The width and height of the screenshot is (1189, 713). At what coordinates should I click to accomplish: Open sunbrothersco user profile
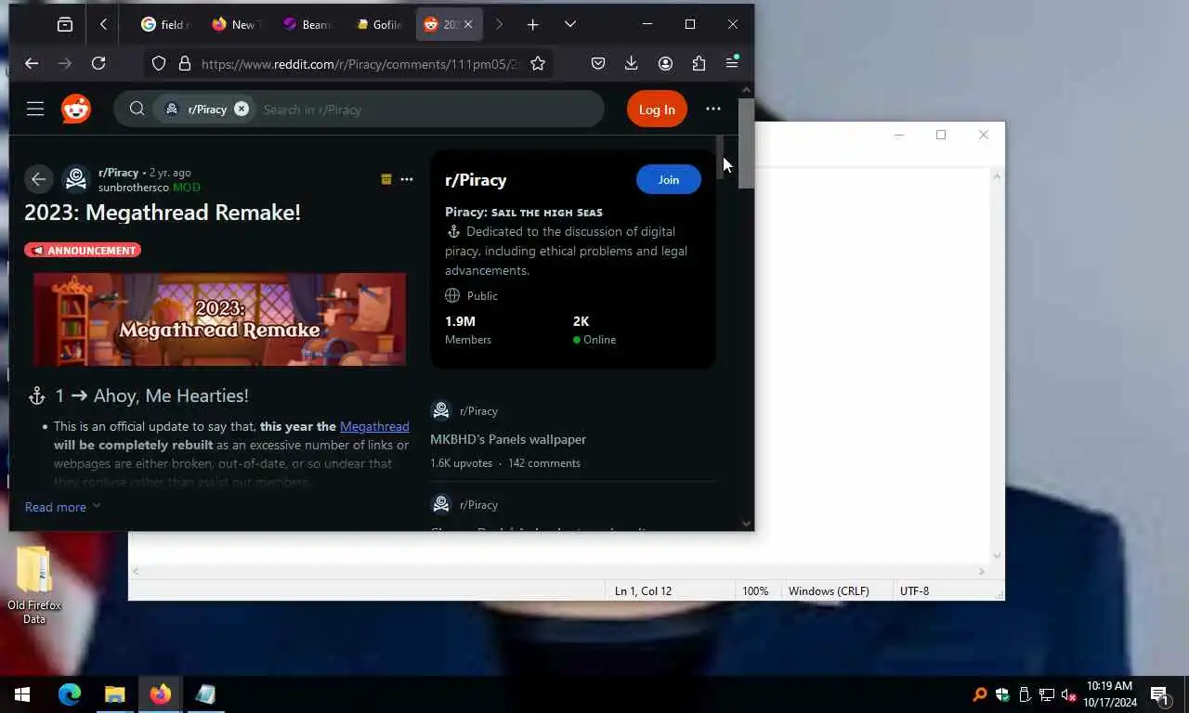tap(134, 188)
